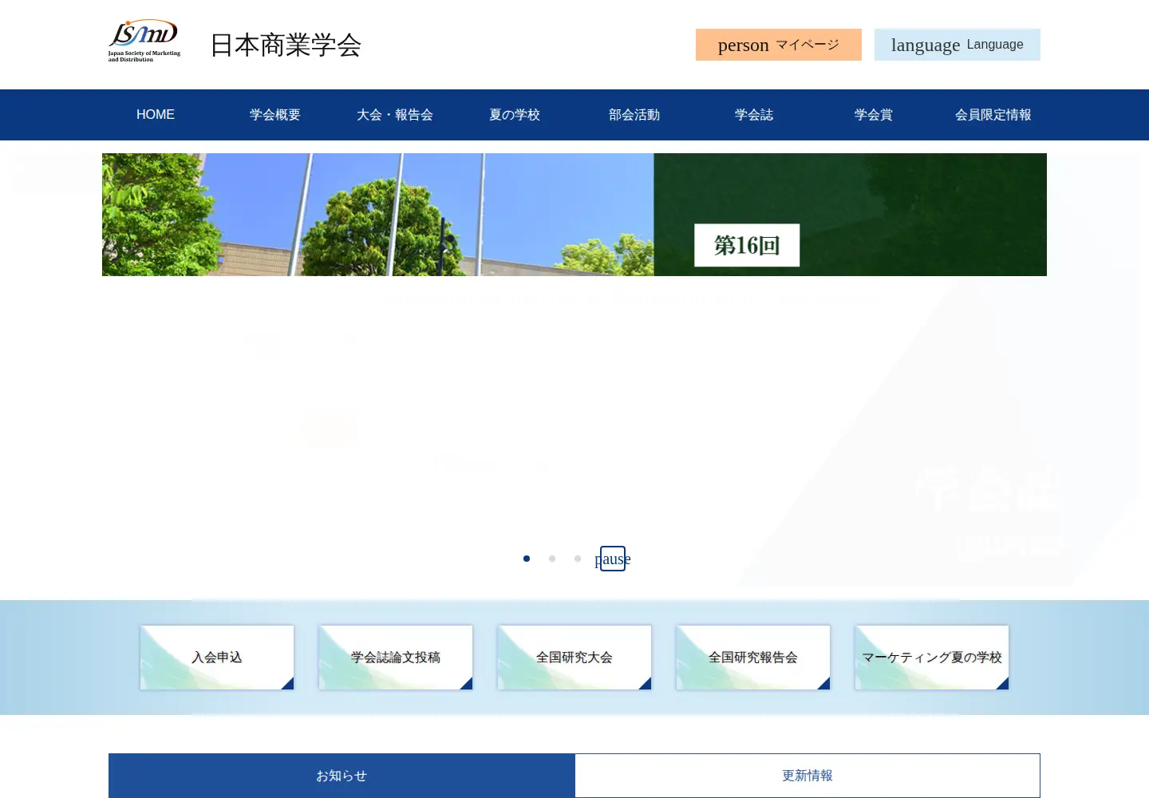This screenshot has height=798, width=1149.
Task: Open the 全国研究大会 card link
Action: [x=574, y=658]
